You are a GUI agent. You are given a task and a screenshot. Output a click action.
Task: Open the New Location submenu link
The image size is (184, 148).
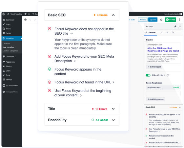8,47
